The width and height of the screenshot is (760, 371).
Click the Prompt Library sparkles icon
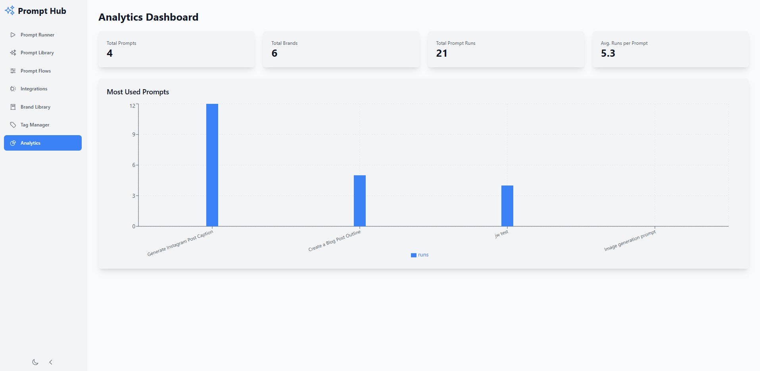13,53
